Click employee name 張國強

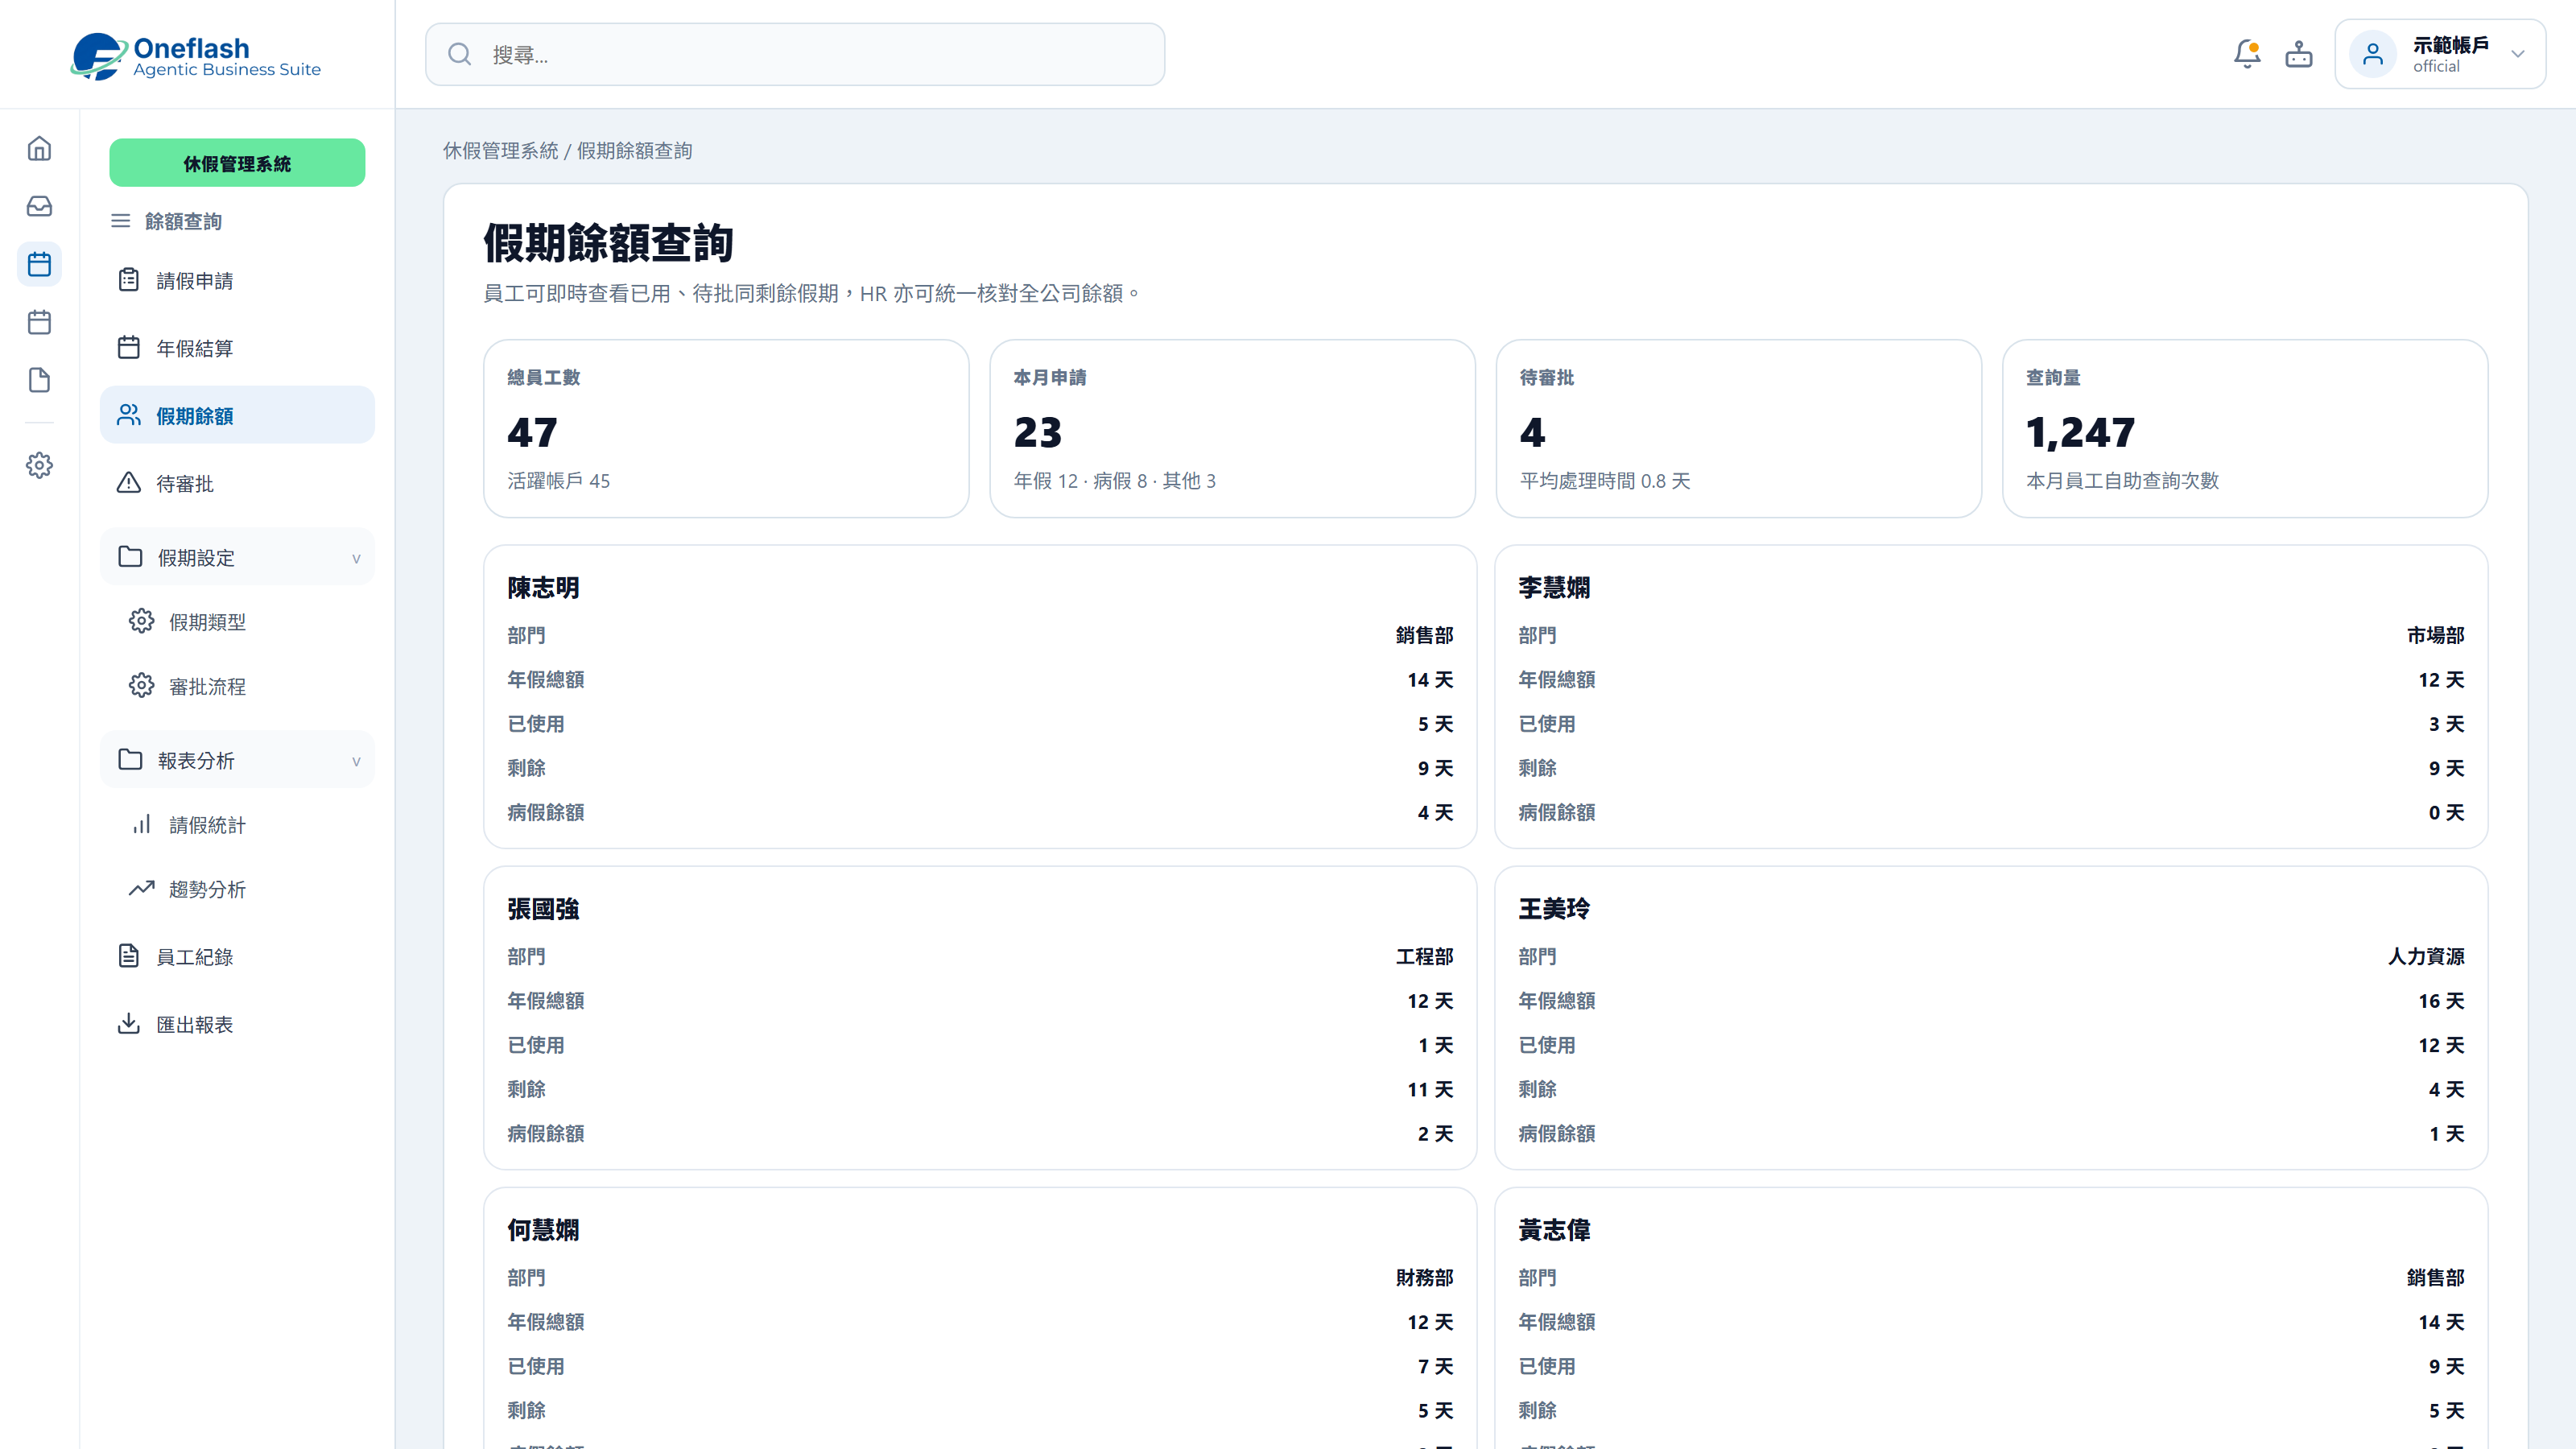pos(543,908)
